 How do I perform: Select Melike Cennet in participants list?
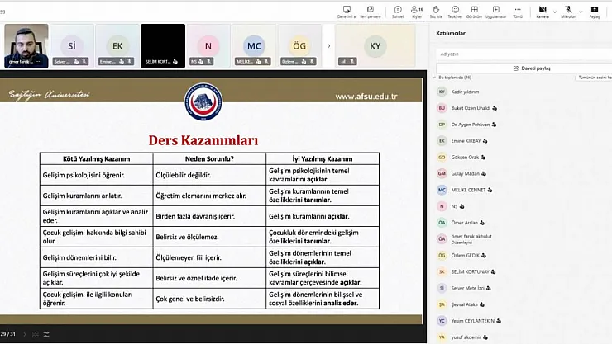[x=468, y=189]
